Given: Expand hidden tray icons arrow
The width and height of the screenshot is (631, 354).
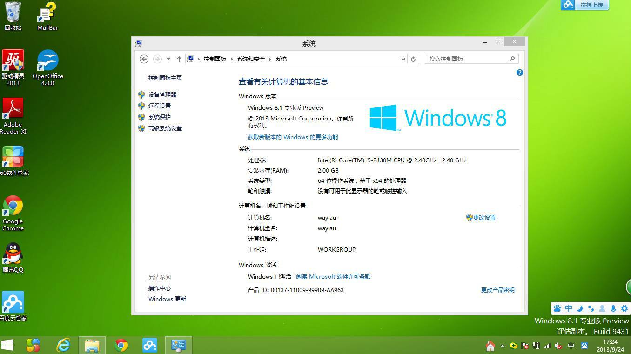Looking at the screenshot, I should coord(503,346).
